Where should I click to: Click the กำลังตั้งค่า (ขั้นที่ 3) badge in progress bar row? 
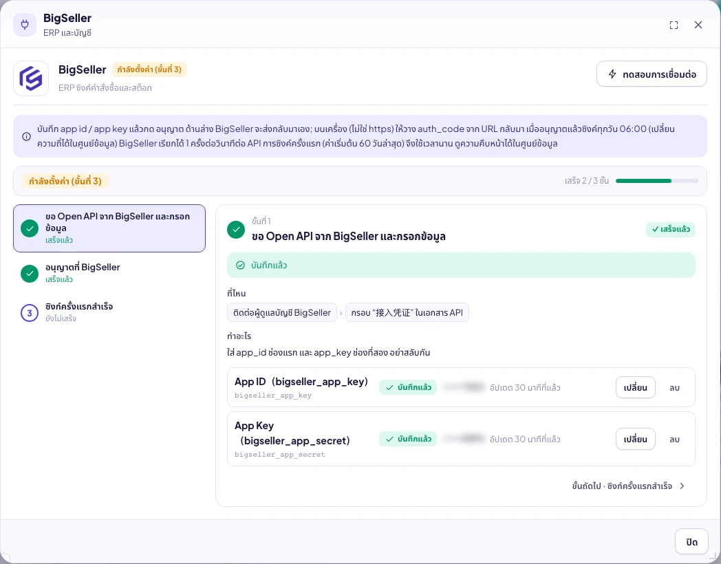[65, 181]
